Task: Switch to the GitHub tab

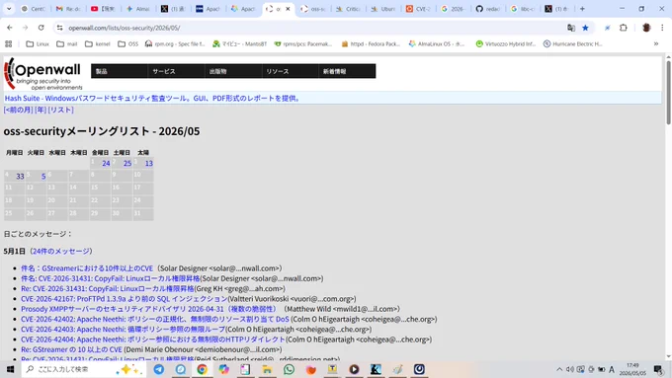Action: pos(488,9)
